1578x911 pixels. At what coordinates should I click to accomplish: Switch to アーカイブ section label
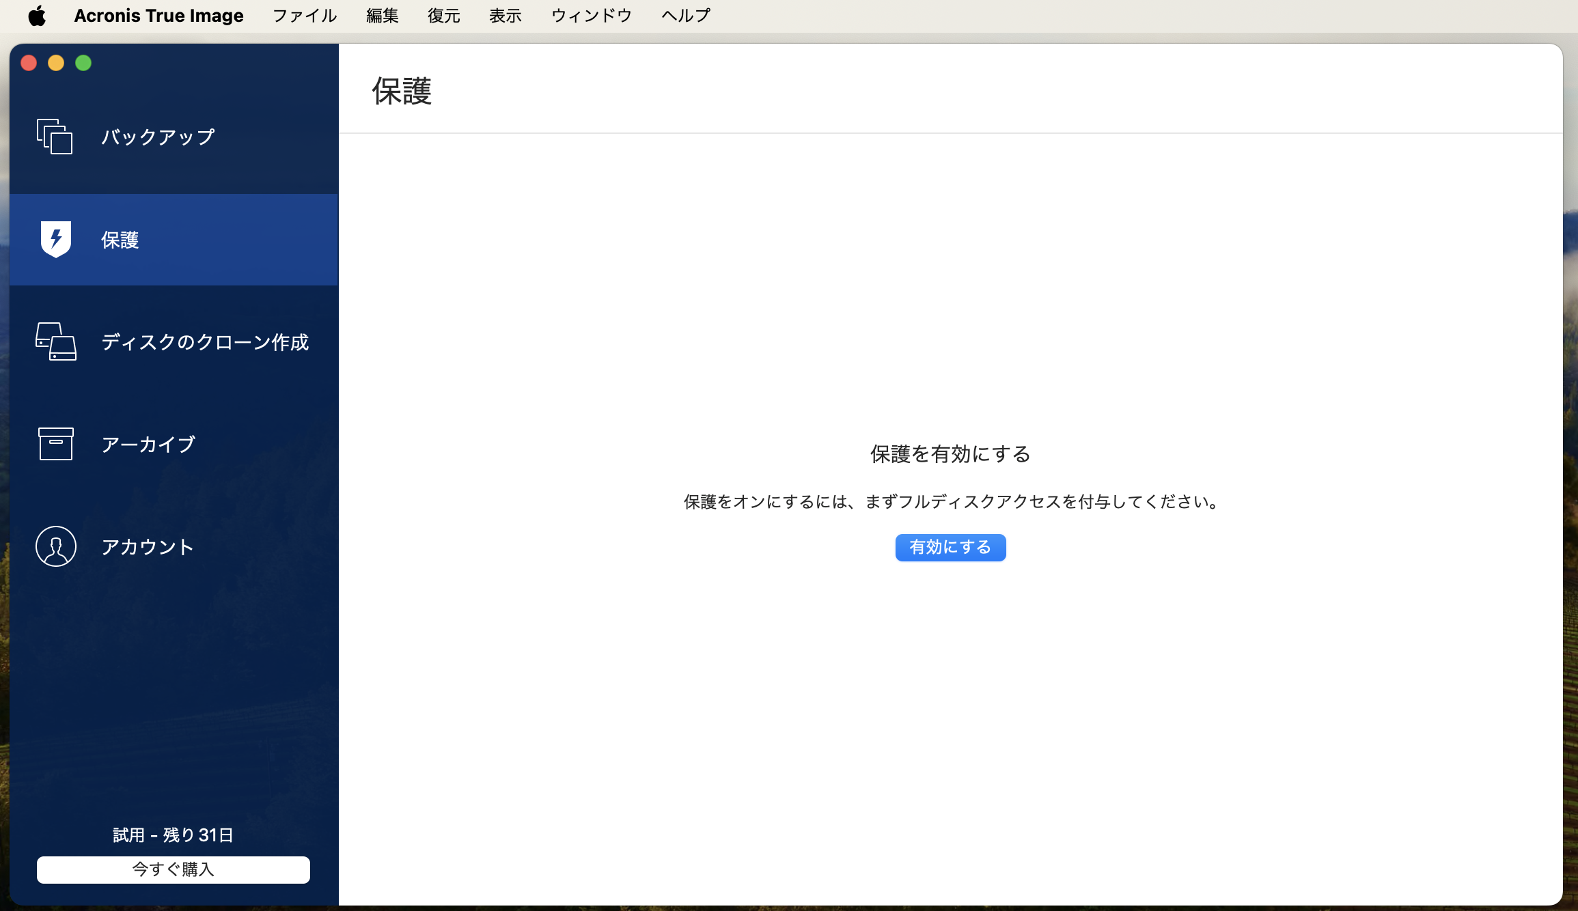[x=149, y=445]
